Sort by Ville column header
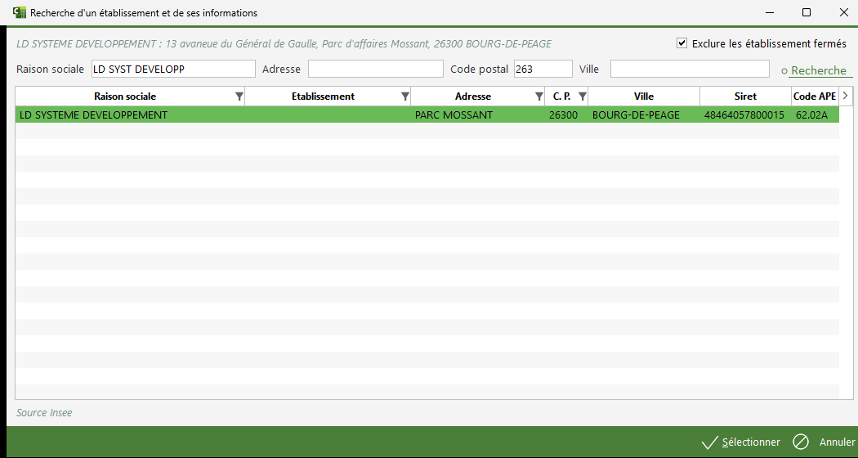The width and height of the screenshot is (858, 458). 643,97
